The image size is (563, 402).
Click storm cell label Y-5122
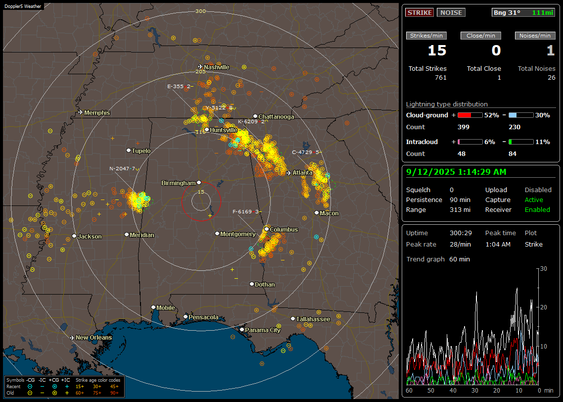coord(221,108)
